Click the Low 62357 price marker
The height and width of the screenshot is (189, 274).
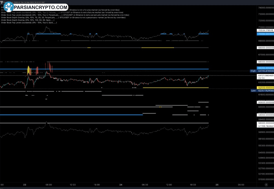click(x=262, y=90)
